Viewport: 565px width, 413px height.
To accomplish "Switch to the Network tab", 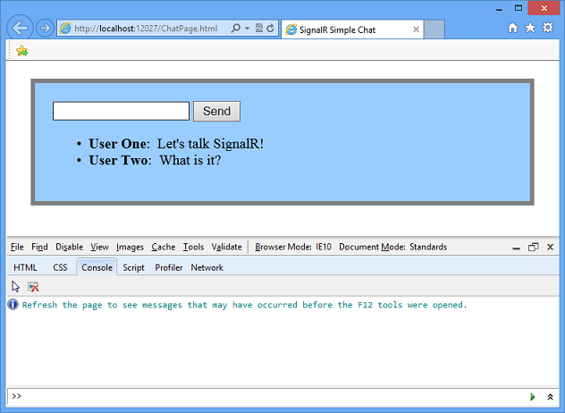I will [207, 267].
